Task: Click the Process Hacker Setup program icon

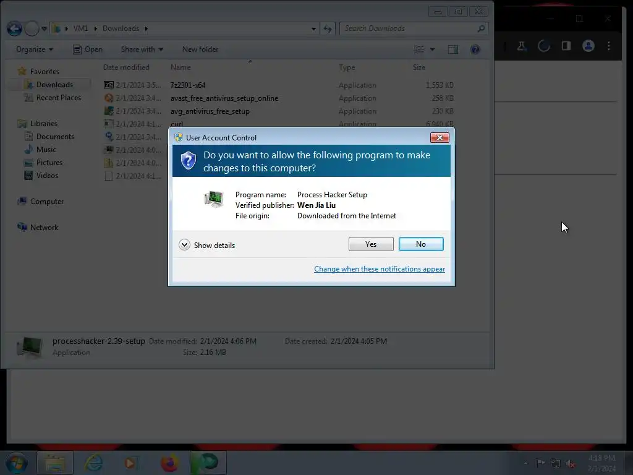Action: coord(214,199)
